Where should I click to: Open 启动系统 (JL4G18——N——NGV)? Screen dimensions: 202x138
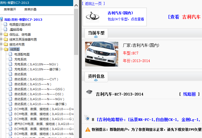pyautogui.click(x=39, y=99)
